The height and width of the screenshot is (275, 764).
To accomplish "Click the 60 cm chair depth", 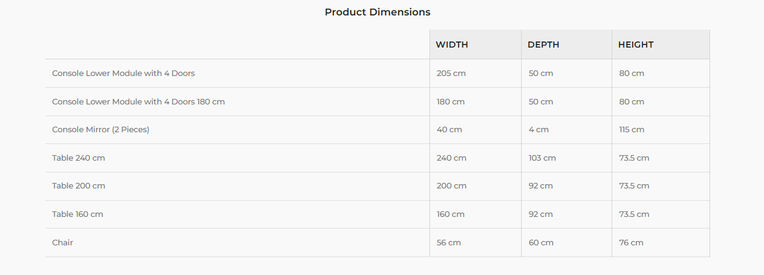I will [x=541, y=242].
